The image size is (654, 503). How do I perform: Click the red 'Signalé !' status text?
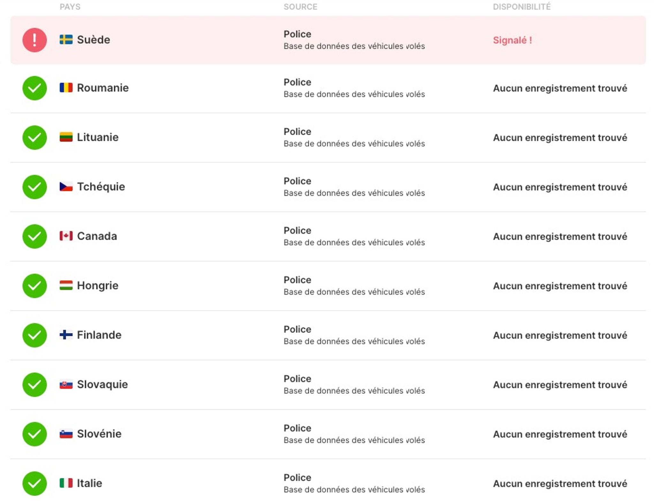tap(512, 40)
